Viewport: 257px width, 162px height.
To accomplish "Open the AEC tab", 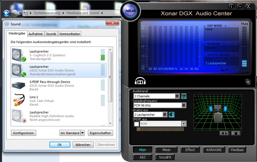I will [x=143, y=157].
